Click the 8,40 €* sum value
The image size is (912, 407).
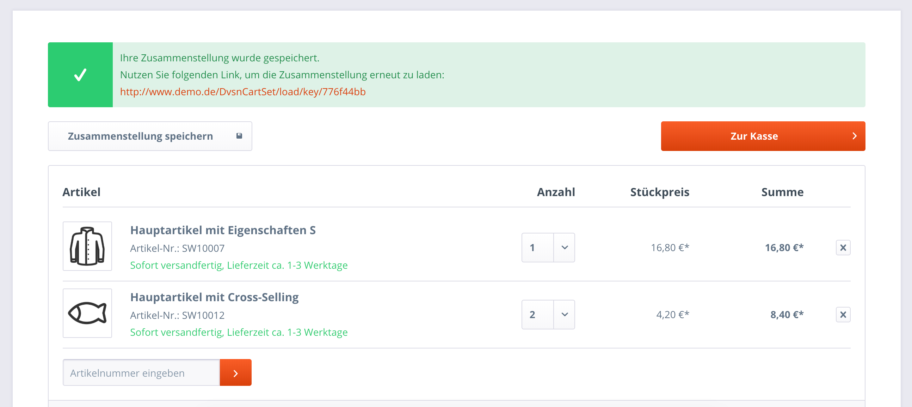(787, 315)
